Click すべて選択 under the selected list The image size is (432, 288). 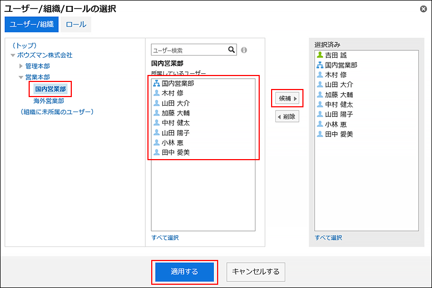pyautogui.click(x=328, y=238)
